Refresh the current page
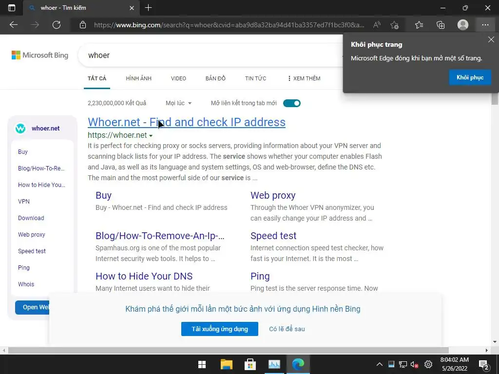Viewport: 499px width, 374px height. (x=57, y=25)
